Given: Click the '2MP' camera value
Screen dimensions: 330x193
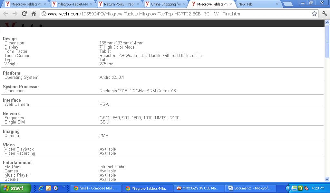Looking at the screenshot, I should [104, 136].
